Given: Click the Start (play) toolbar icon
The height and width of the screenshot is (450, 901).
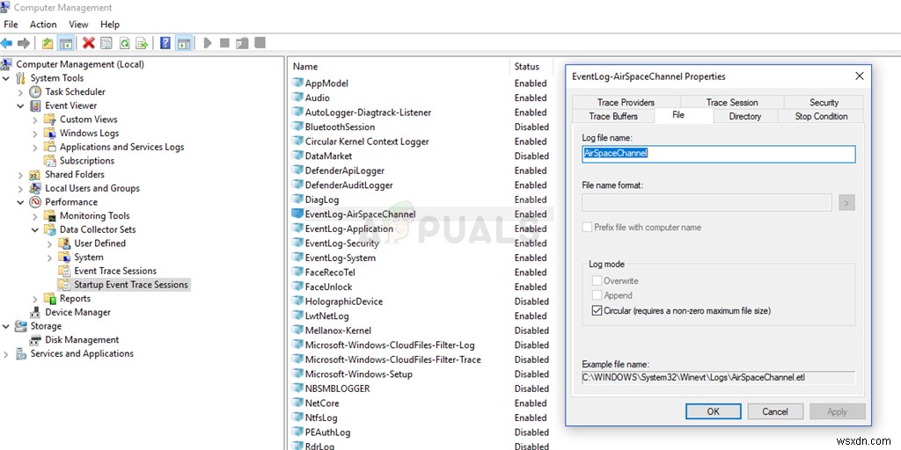Looking at the screenshot, I should point(208,43).
